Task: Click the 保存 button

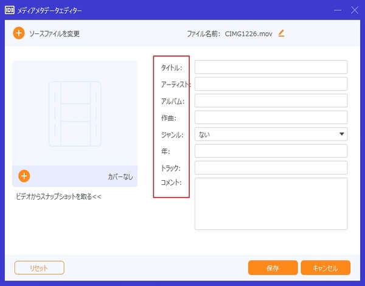Action: point(273,268)
